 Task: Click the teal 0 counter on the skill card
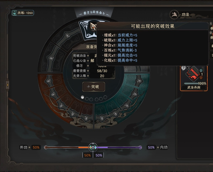tap(201, 70)
